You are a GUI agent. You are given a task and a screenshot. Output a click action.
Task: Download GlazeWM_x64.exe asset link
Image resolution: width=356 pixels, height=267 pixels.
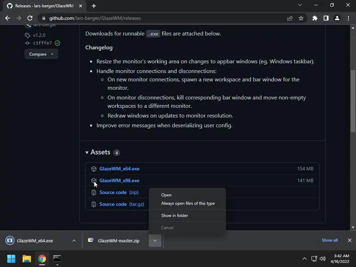pyautogui.click(x=120, y=169)
